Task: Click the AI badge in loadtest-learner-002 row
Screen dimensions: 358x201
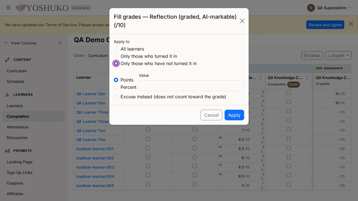Action: click(x=220, y=156)
